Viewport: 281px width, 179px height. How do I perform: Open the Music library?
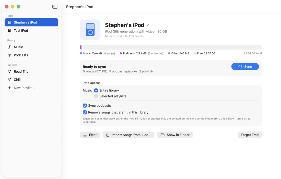click(31, 47)
